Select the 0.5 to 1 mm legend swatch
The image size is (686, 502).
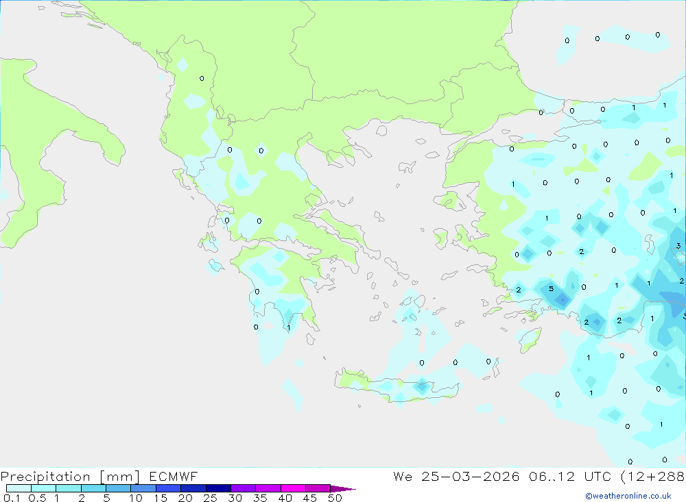click(44, 488)
